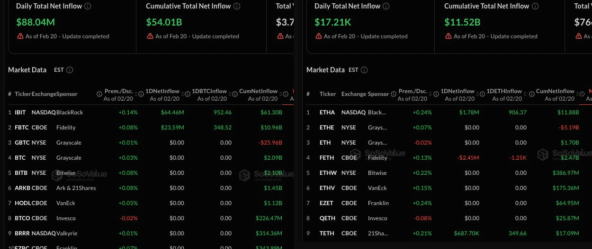Click the $386.97M ETHW cumulative value

point(565,173)
